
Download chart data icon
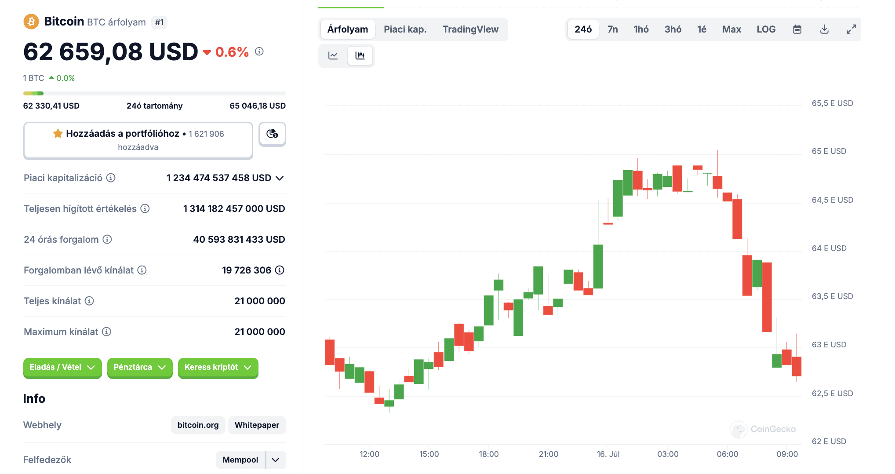coord(824,29)
